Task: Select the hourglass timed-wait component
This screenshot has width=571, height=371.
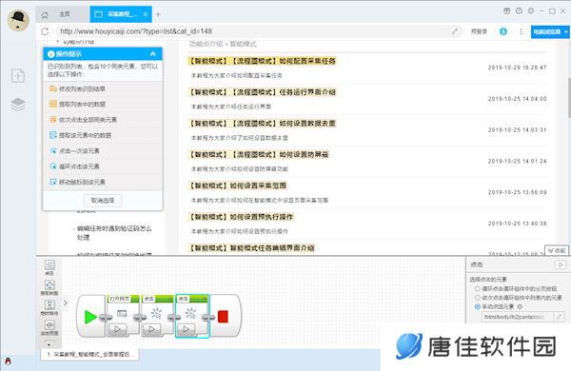Action: pos(49,307)
